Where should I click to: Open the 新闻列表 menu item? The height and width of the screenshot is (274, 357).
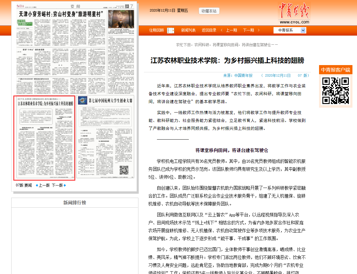(188, 30)
